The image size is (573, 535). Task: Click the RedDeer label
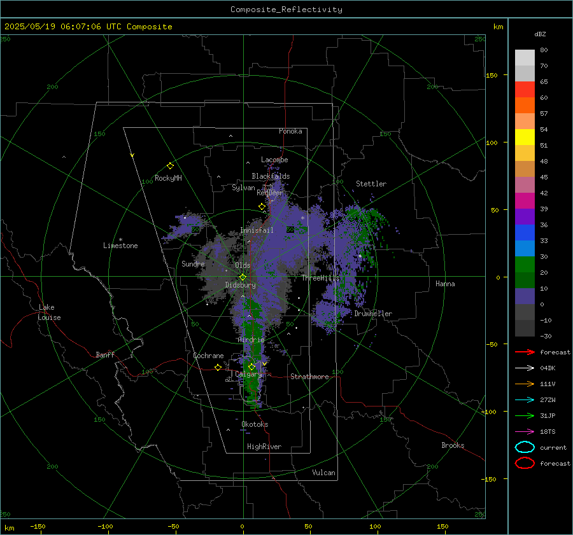(270, 193)
